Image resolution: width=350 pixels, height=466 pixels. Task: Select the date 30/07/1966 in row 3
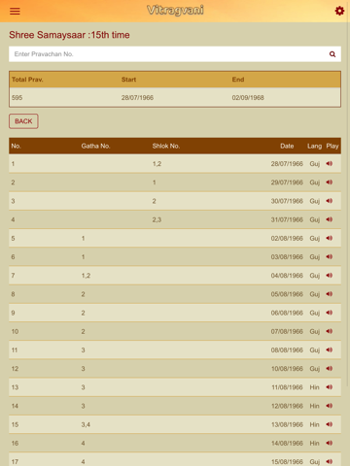[287, 201]
